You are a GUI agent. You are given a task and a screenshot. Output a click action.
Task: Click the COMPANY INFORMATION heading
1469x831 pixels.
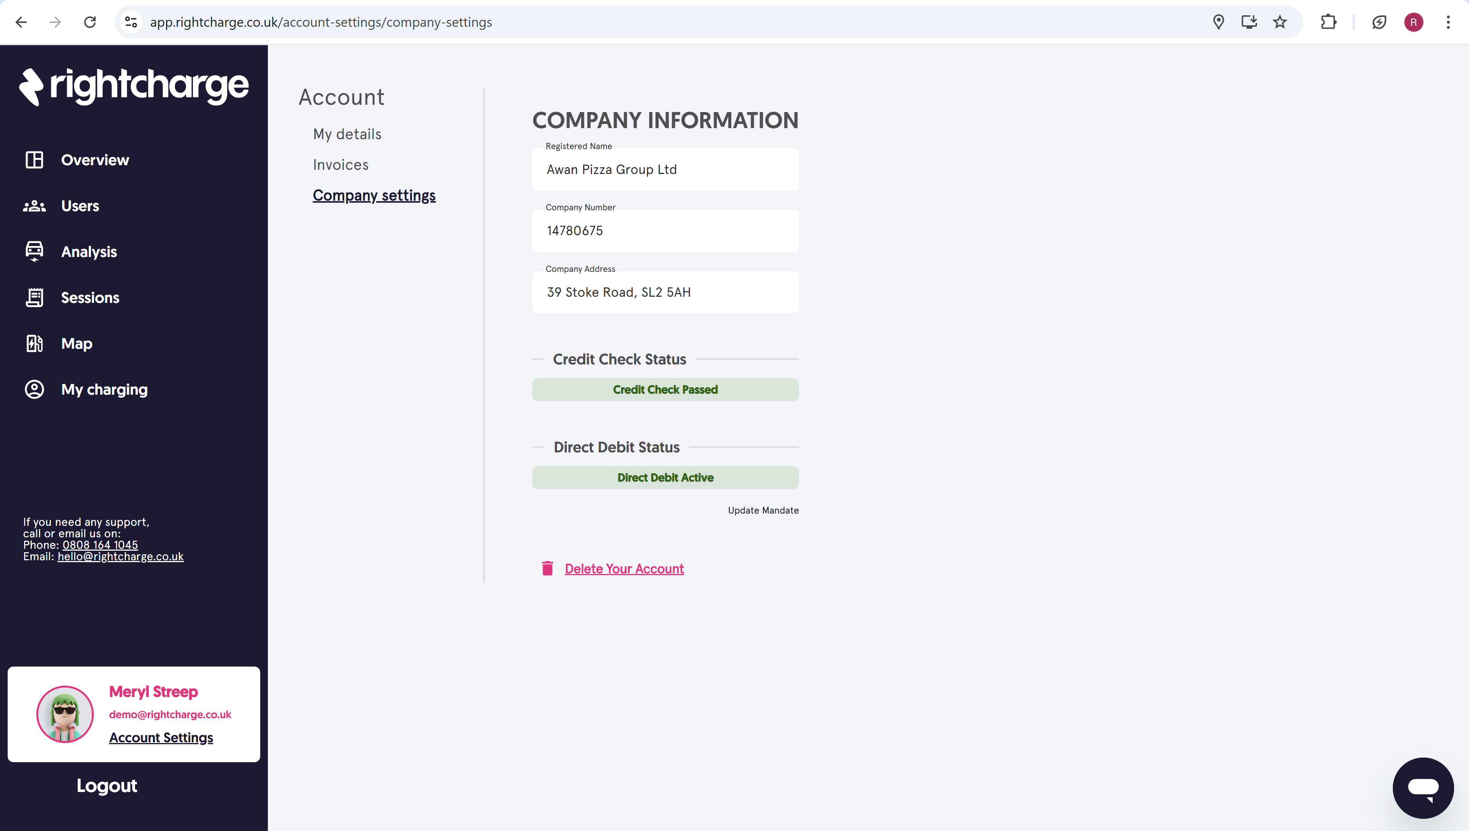tap(665, 120)
